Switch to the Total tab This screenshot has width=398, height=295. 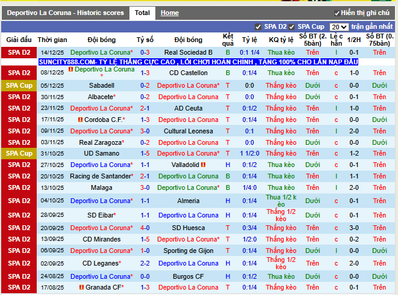(142, 13)
